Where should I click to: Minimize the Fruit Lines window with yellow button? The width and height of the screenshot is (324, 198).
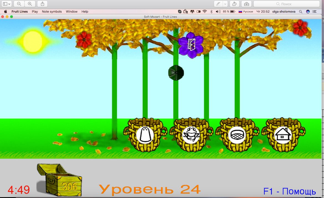click(x=7, y=17)
